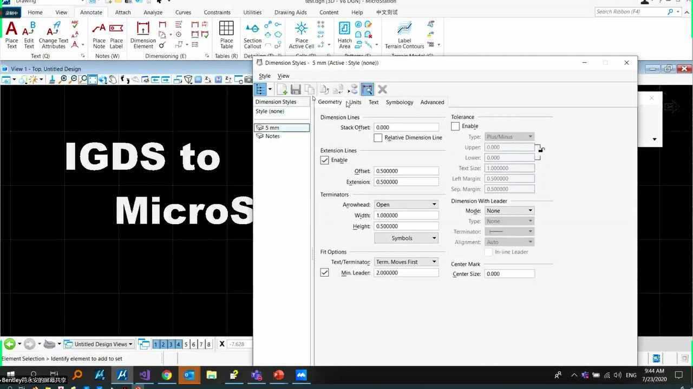Open Google Chrome from the taskbar
Screen dimensions: 693x389
(167, 375)
